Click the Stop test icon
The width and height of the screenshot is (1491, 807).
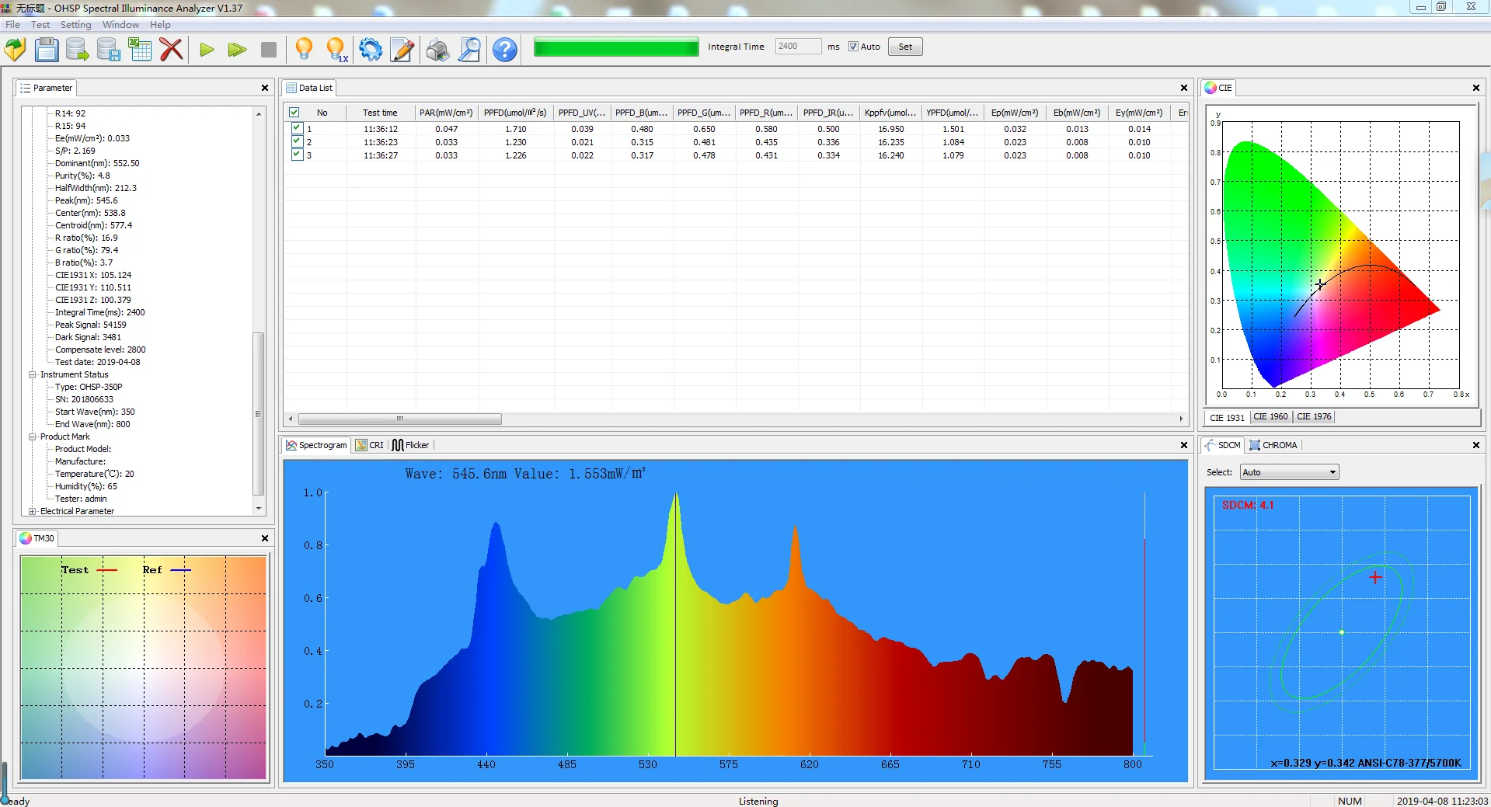pos(268,49)
